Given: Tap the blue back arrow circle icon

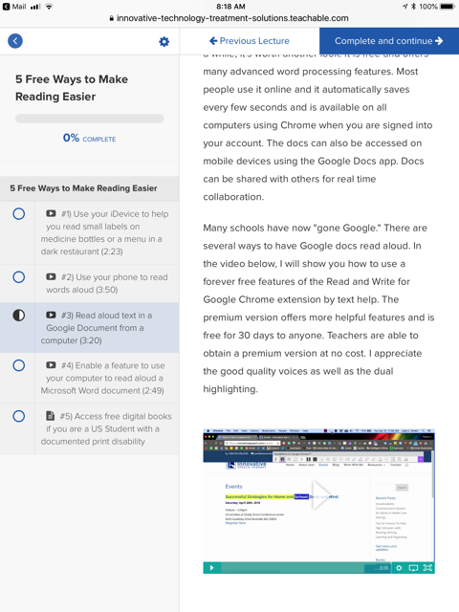Looking at the screenshot, I should [15, 41].
